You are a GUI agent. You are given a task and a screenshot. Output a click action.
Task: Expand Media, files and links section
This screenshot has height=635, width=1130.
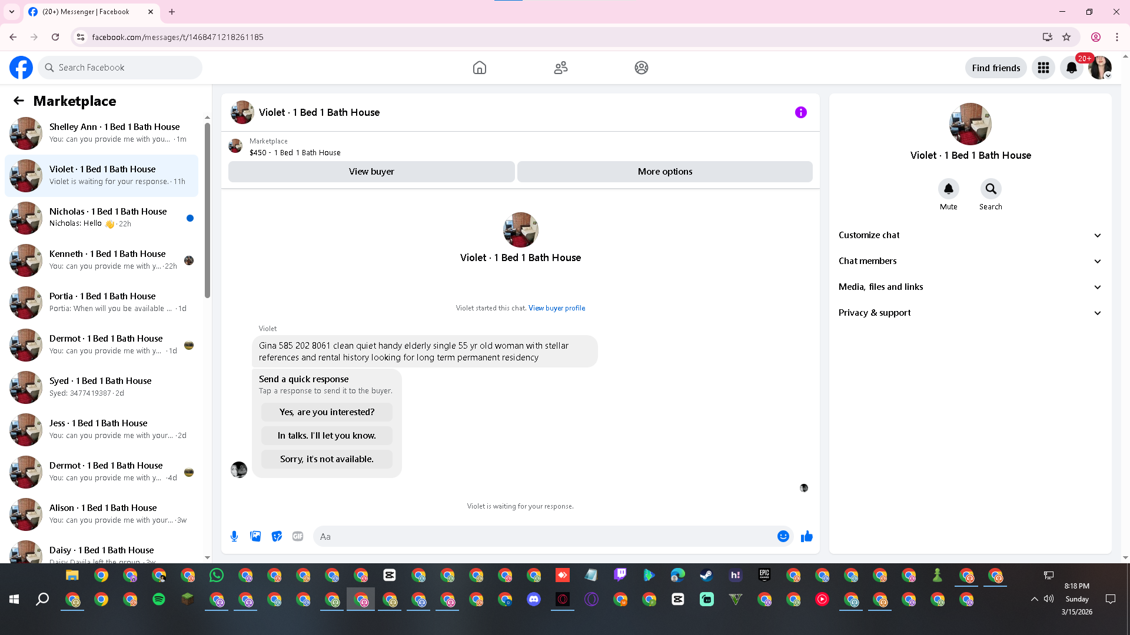(971, 287)
